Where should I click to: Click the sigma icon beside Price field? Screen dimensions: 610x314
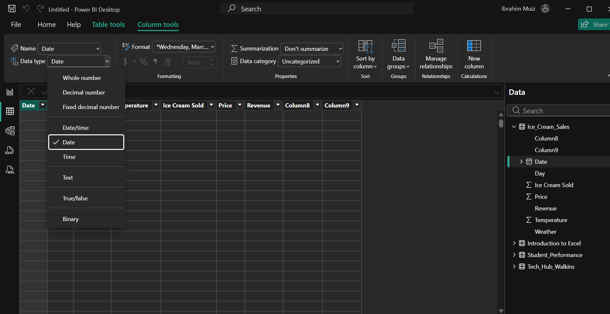(529, 196)
